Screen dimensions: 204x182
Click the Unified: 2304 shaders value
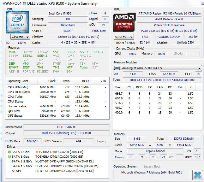coord(185,43)
